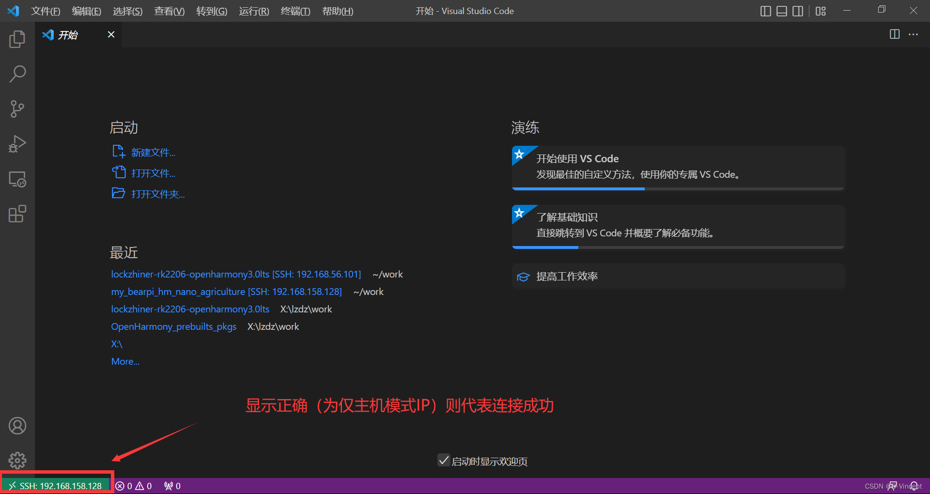The image size is (930, 494).
Task: Open the editor More Actions ellipsis
Action: pyautogui.click(x=913, y=34)
